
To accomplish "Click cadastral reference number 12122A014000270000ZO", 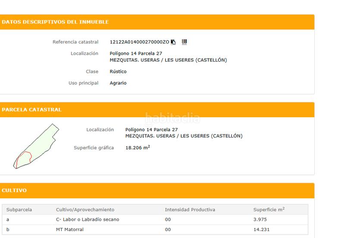I will (139, 42).
